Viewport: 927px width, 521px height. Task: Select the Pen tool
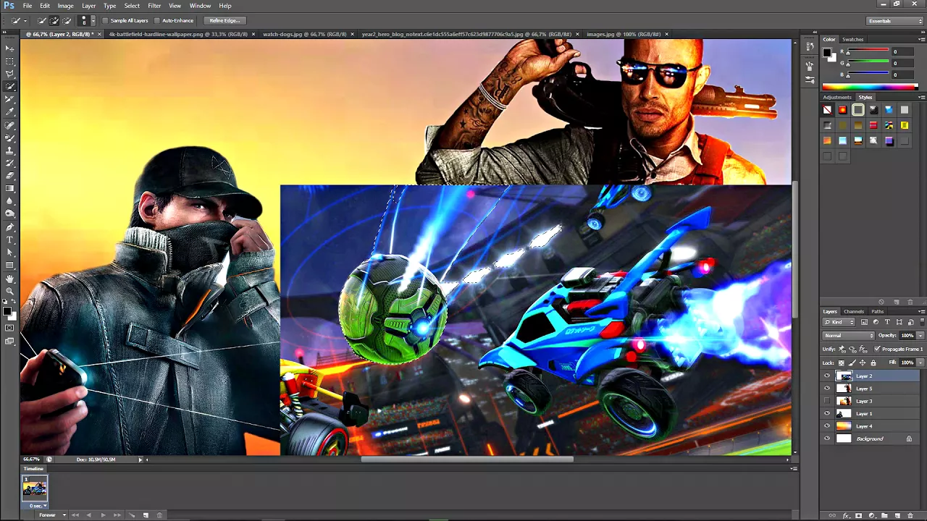pyautogui.click(x=10, y=226)
